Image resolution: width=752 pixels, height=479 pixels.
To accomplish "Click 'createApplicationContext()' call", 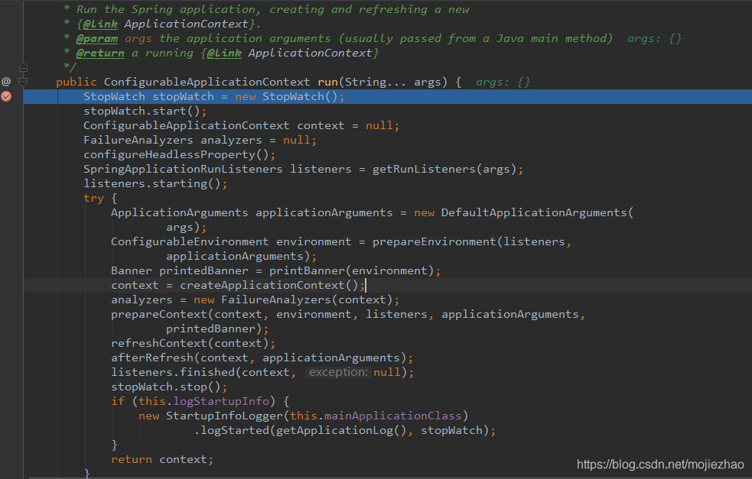I will 269,285.
